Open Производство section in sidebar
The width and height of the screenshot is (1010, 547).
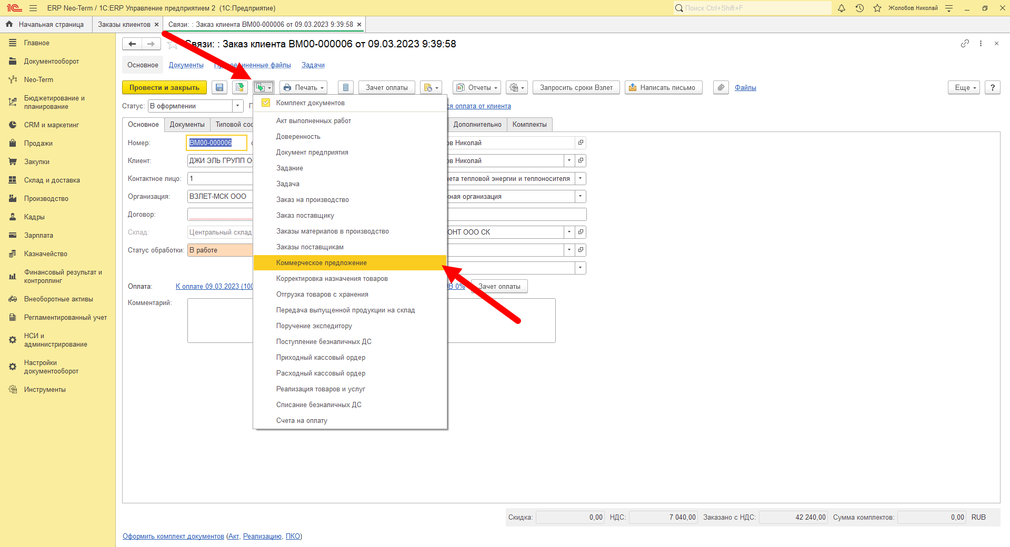coord(46,199)
